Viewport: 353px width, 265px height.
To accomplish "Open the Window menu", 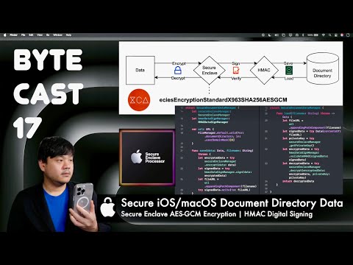I will point(57,35).
